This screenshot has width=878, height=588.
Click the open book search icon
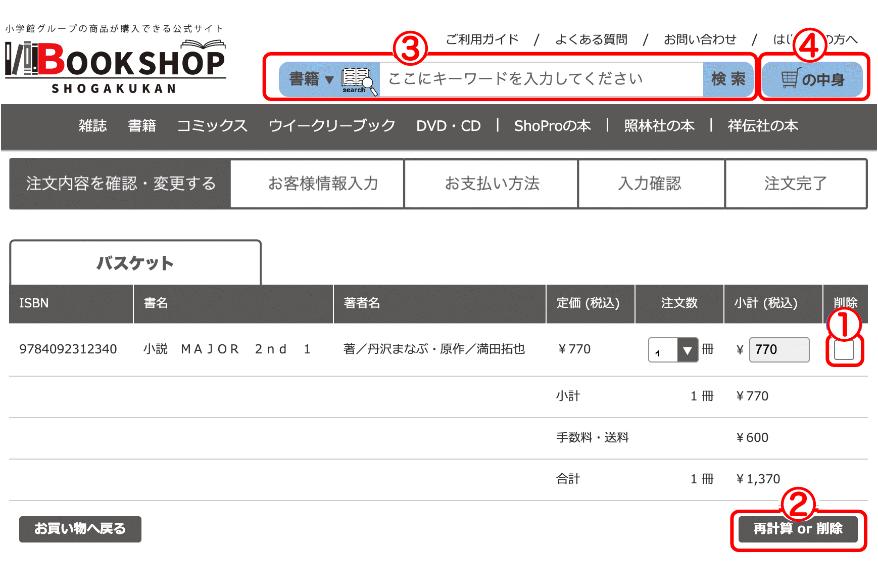pos(359,80)
